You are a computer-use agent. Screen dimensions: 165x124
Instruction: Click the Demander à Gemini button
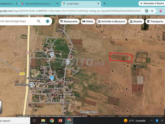(152, 3)
